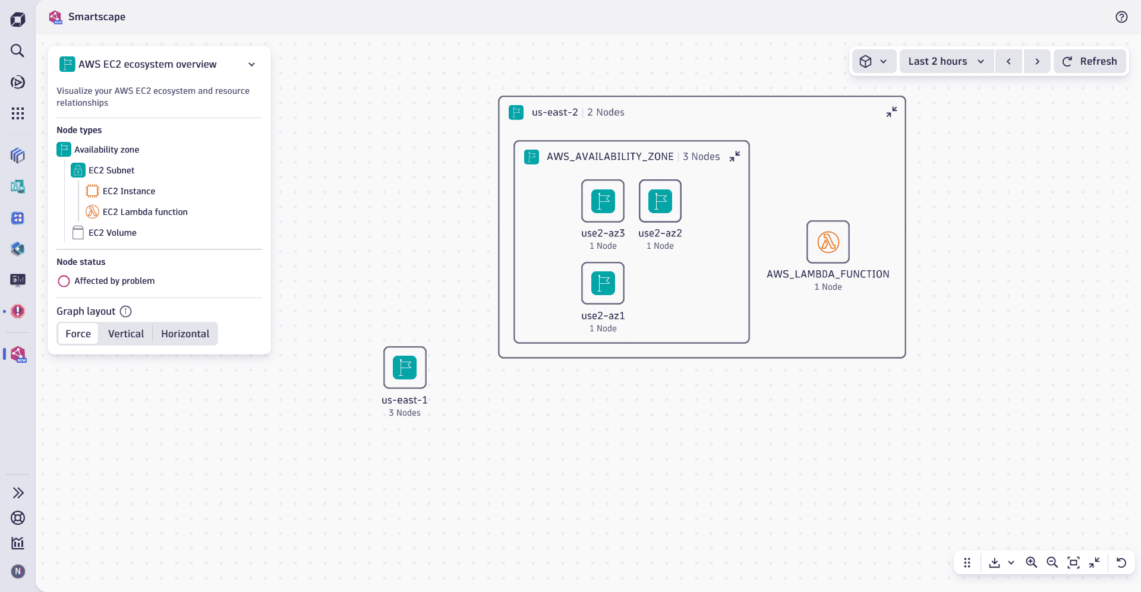
Task: Select the Horizontal graph layout
Action: pos(185,334)
